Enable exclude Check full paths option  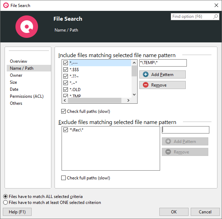[64, 178]
